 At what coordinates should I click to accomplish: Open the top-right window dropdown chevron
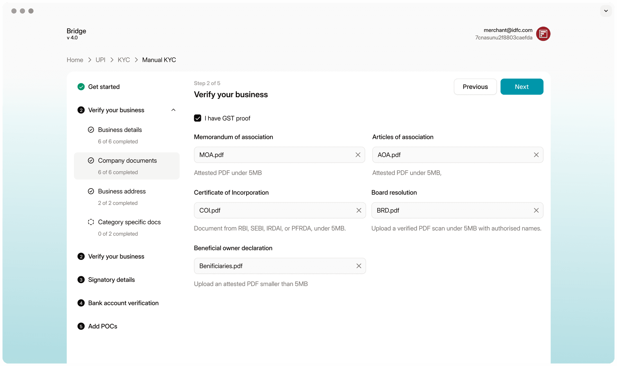(606, 11)
